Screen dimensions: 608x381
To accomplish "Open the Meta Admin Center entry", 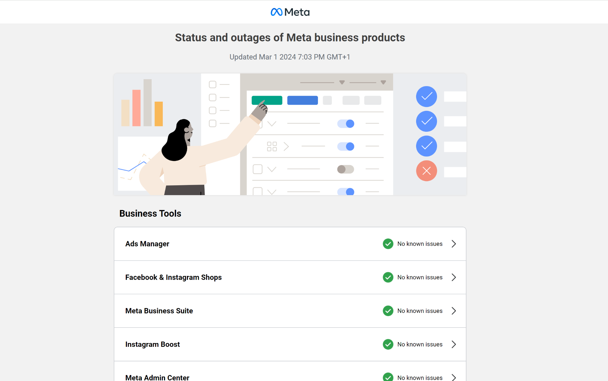I will pyautogui.click(x=290, y=371).
